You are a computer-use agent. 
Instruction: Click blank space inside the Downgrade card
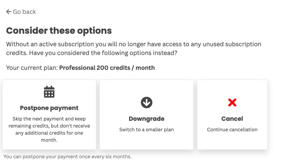(146, 142)
